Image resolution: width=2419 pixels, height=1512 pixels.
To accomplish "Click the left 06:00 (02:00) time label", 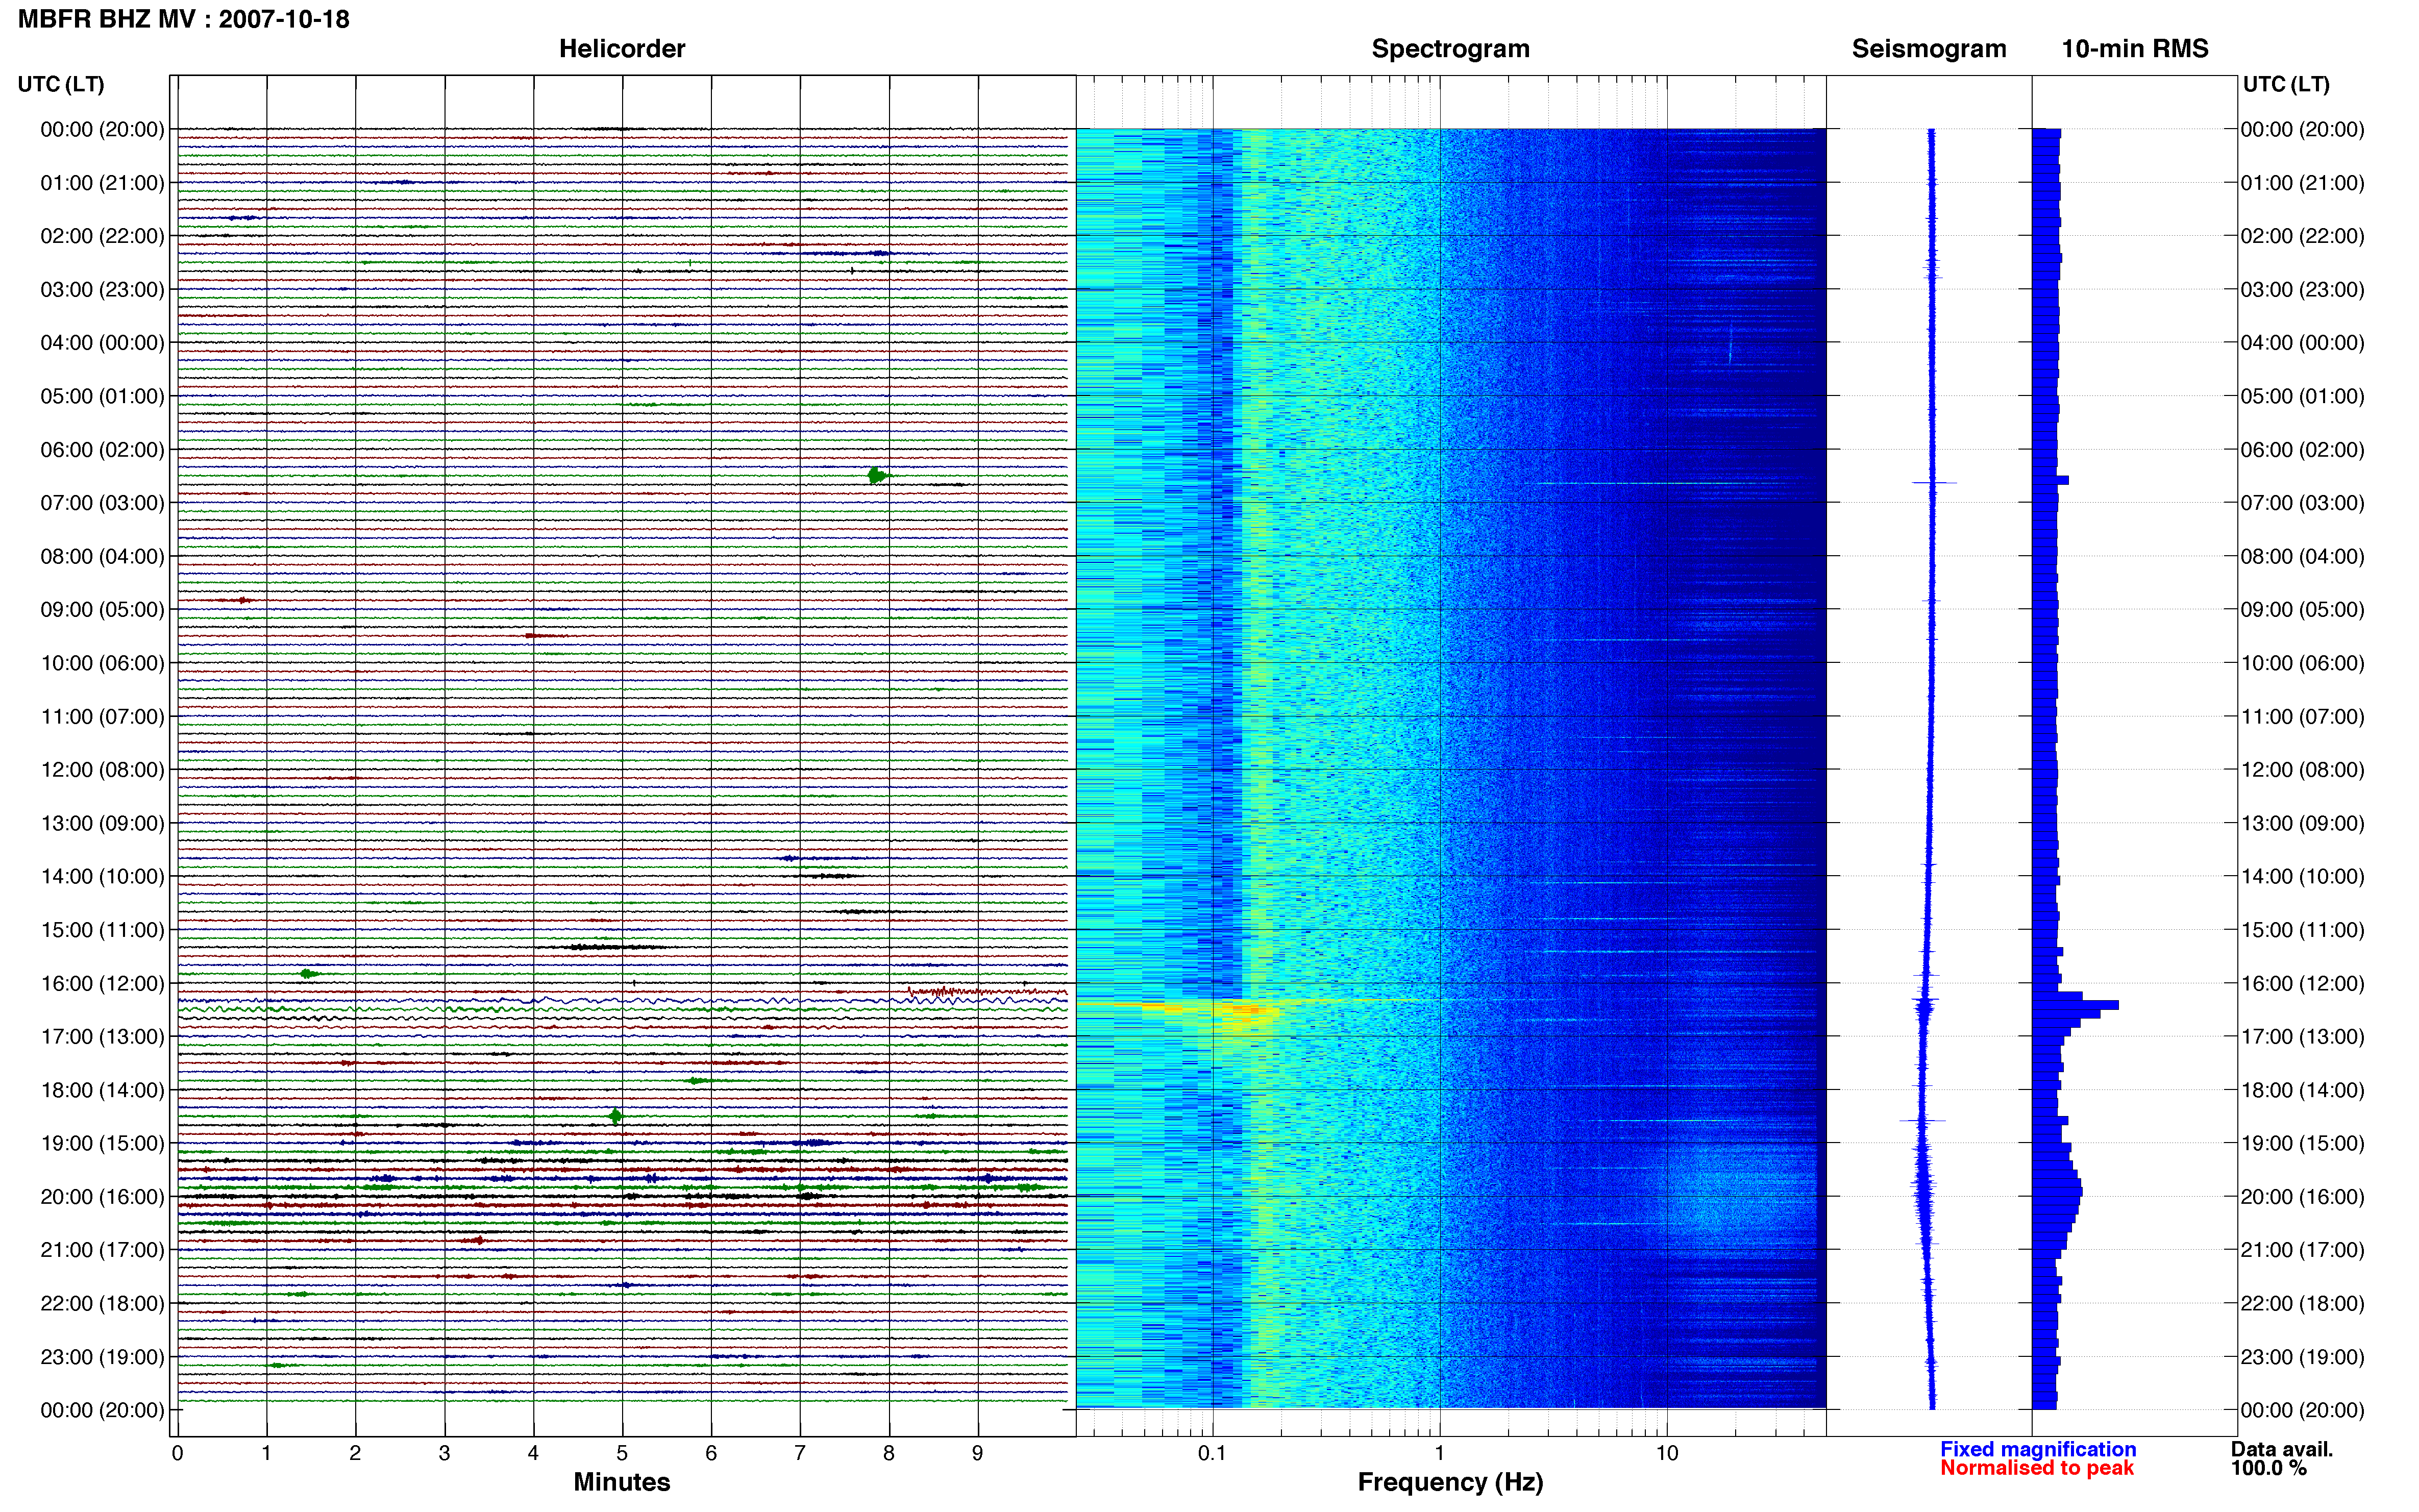I will pos(102,450).
